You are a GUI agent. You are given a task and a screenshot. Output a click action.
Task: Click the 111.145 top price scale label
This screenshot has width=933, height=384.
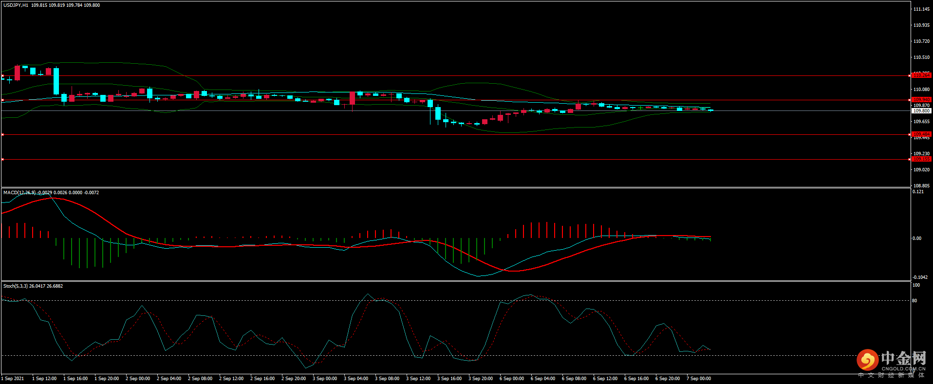point(921,9)
